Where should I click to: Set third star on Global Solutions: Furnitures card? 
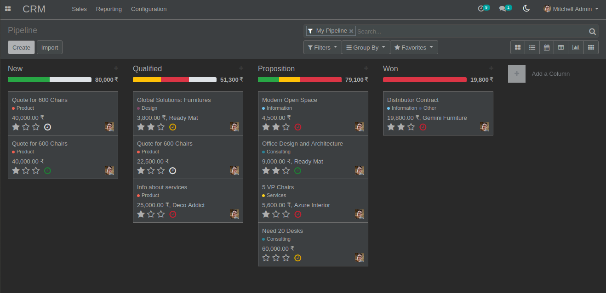tap(161, 127)
